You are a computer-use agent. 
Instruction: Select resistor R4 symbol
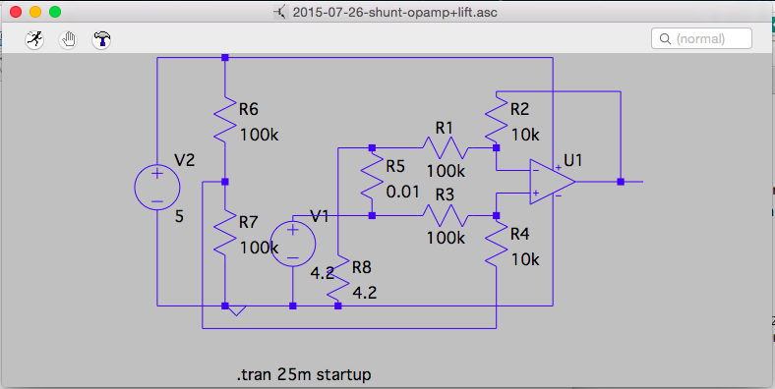coord(497,244)
